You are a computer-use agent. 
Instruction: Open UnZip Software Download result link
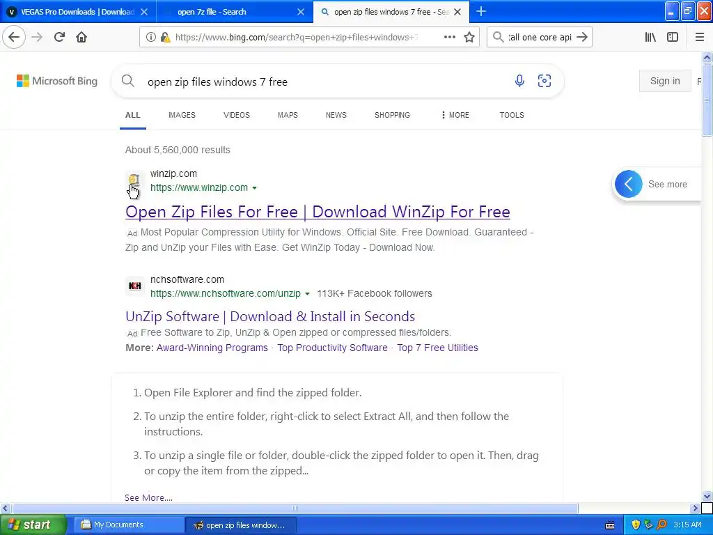(270, 317)
